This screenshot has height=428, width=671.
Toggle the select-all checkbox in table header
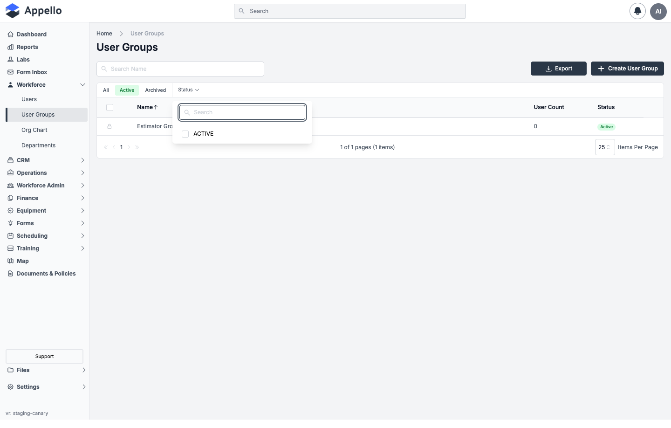click(x=110, y=107)
